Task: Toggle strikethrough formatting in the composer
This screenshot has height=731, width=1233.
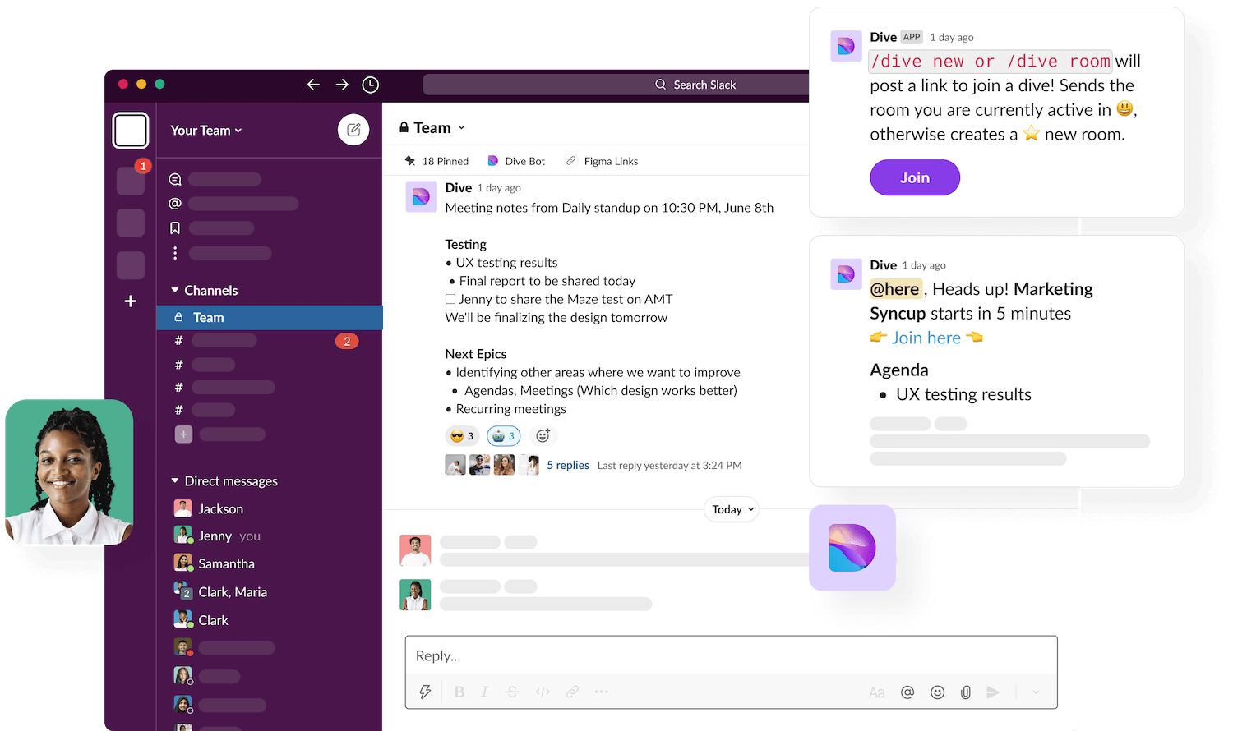Action: (512, 692)
